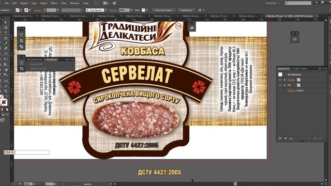
Task: Open the File menu
Action: coord(7,3)
